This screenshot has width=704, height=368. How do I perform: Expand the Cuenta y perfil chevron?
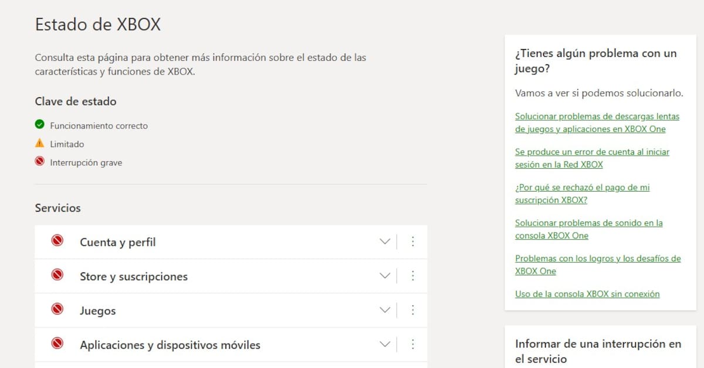tap(385, 241)
